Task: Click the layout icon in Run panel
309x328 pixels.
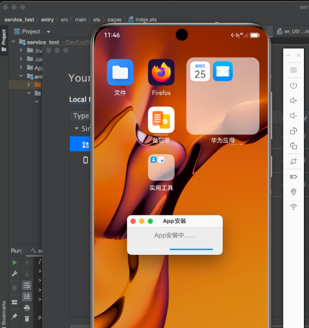Action: tap(15, 302)
